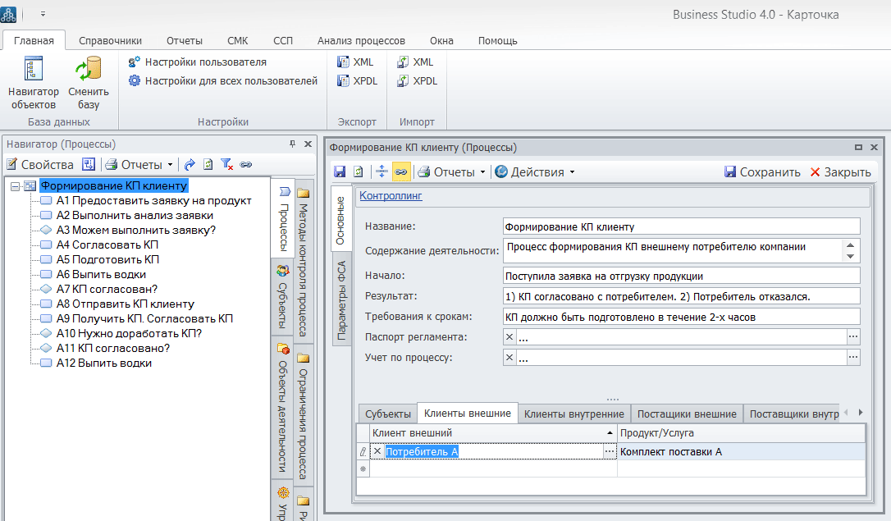
Task: Collapse the Формирование КП клиенту tree node
Action: click(15, 186)
